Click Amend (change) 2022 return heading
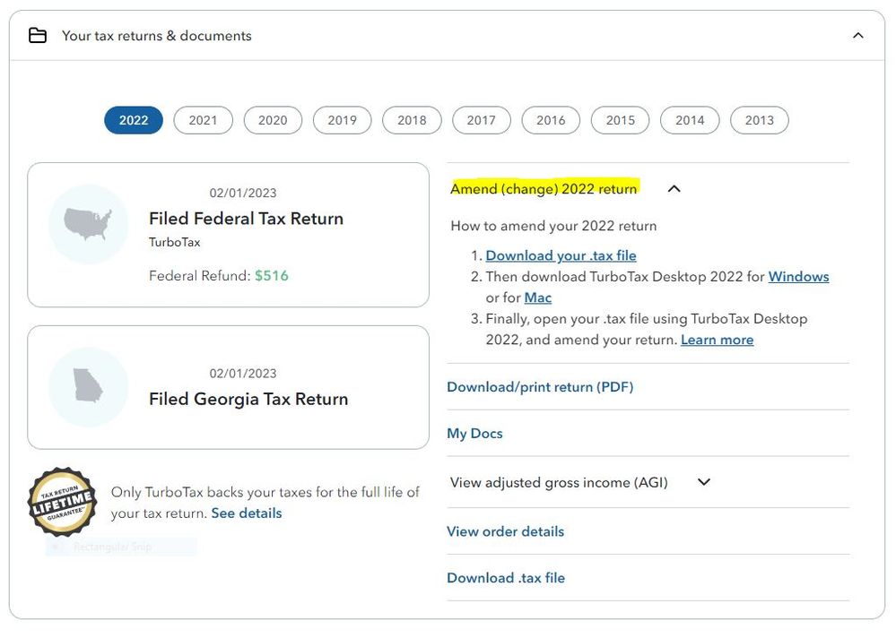896x638 pixels. [544, 189]
